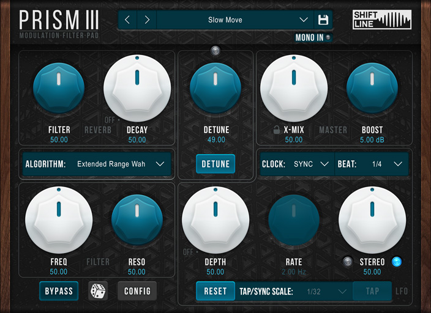Click the white DEPTH knob
Image resolution: width=431 pixels, height=313 pixels.
tap(215, 220)
